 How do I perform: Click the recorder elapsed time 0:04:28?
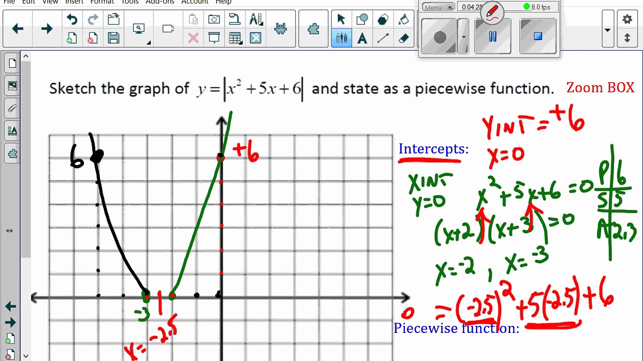[x=471, y=7]
